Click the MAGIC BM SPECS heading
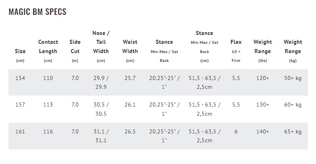Image resolution: width=316 pixels, height=164 pixels. 37,12
